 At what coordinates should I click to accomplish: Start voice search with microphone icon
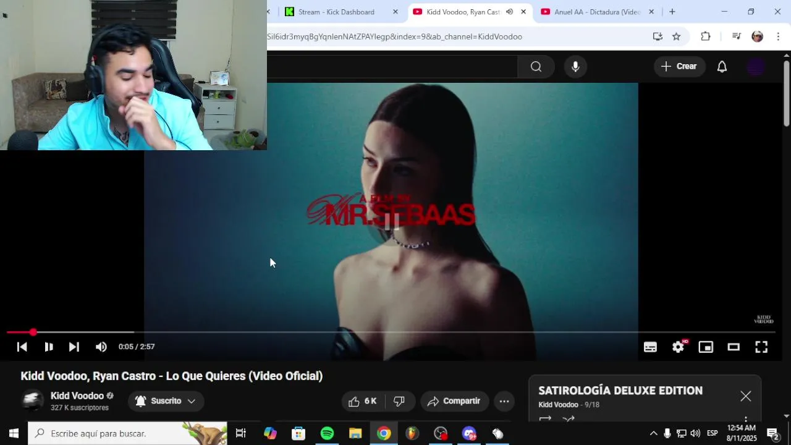tap(575, 67)
